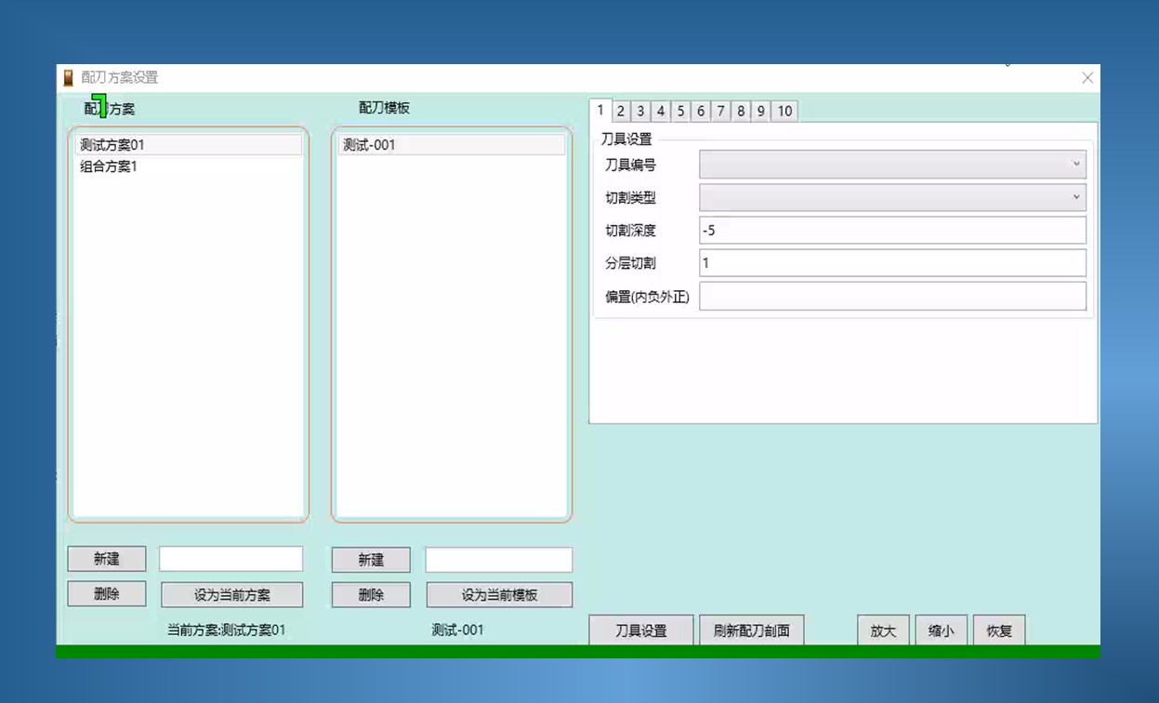
Task: Switch to tab 5
Action: (680, 112)
